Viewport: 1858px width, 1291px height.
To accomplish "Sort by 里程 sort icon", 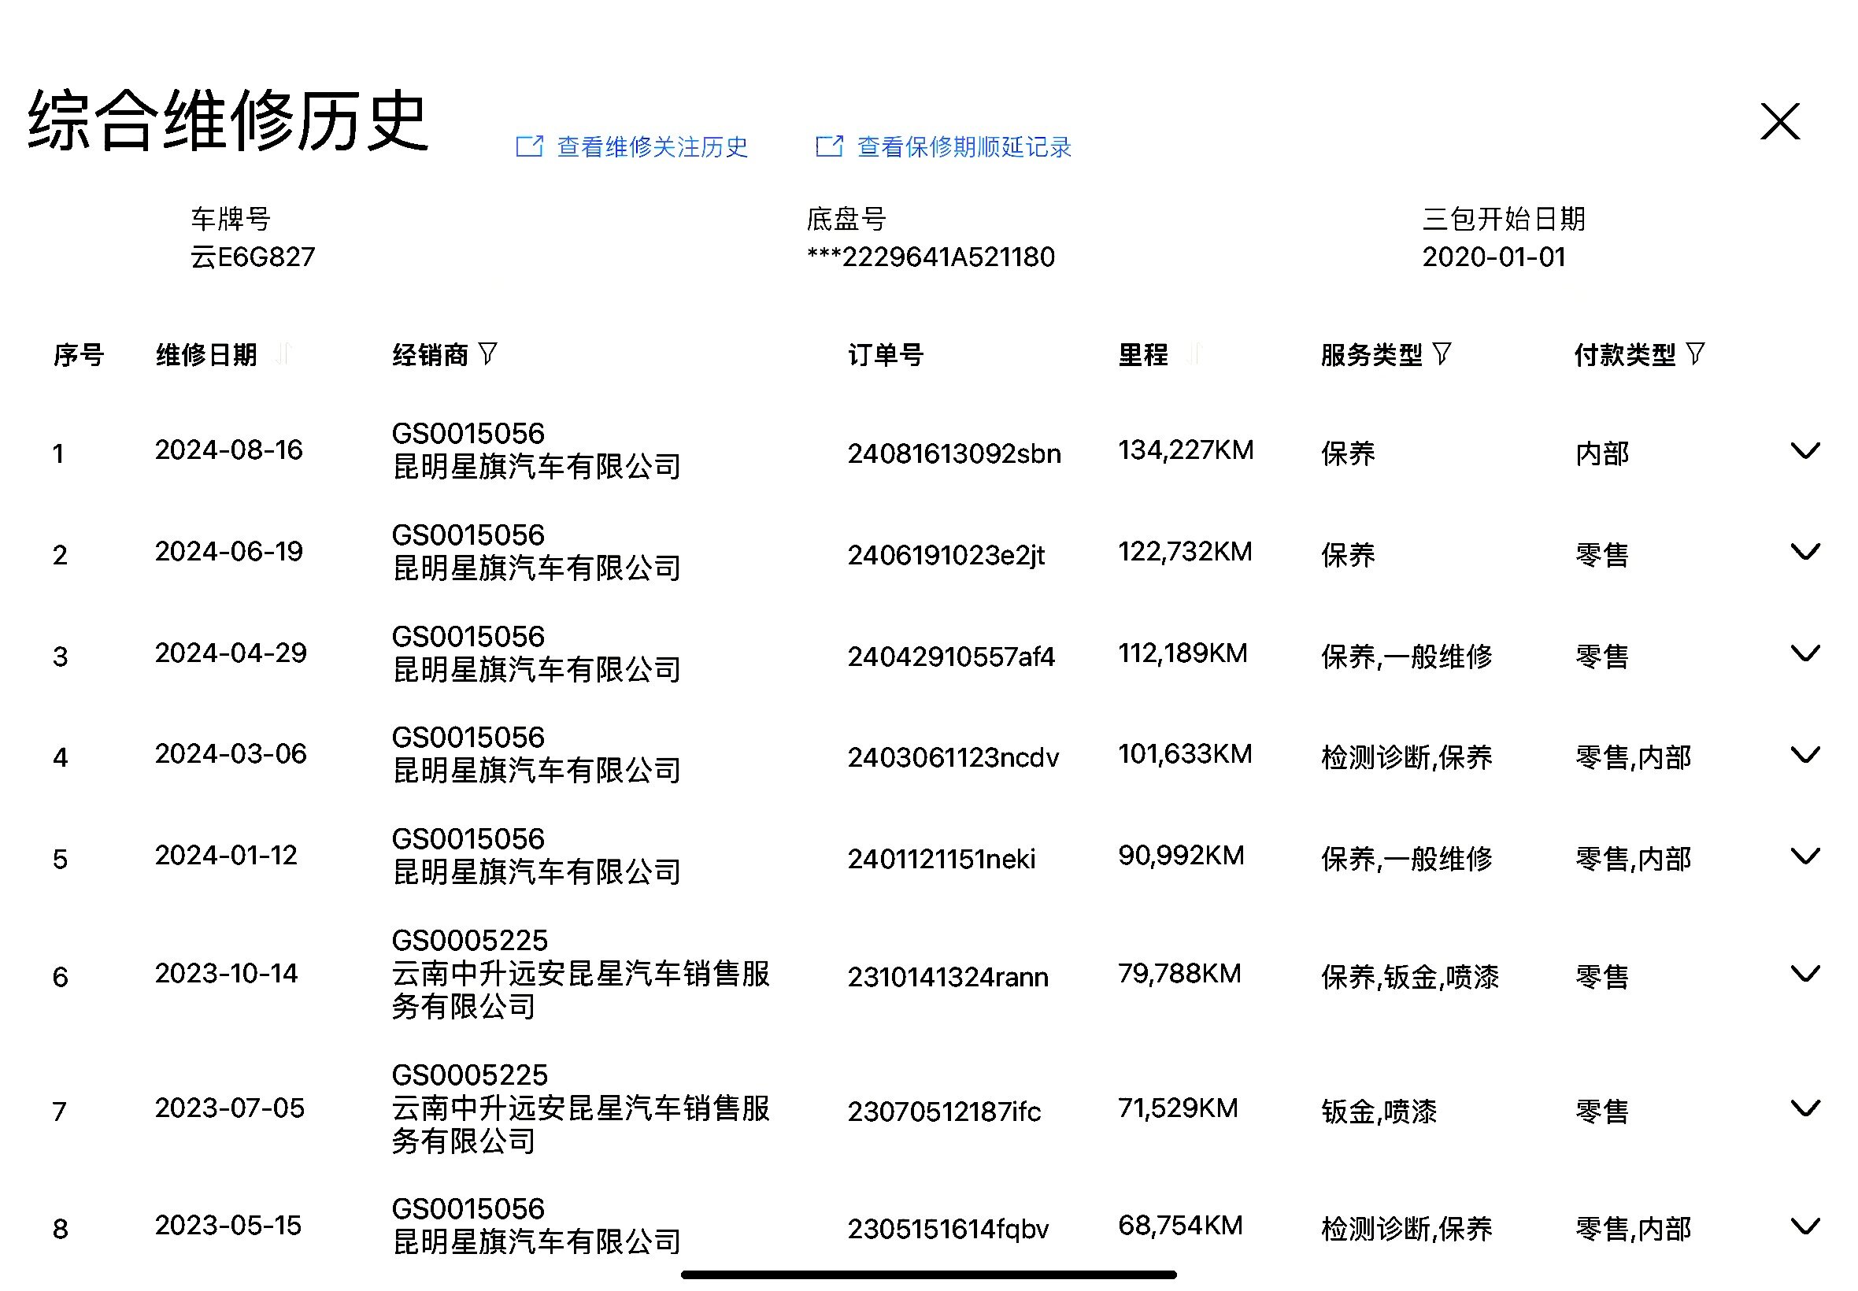I will 1195,353.
